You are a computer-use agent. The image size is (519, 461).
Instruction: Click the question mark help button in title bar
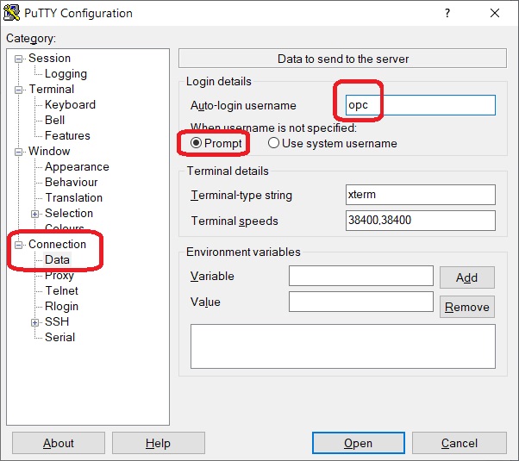pyautogui.click(x=447, y=13)
